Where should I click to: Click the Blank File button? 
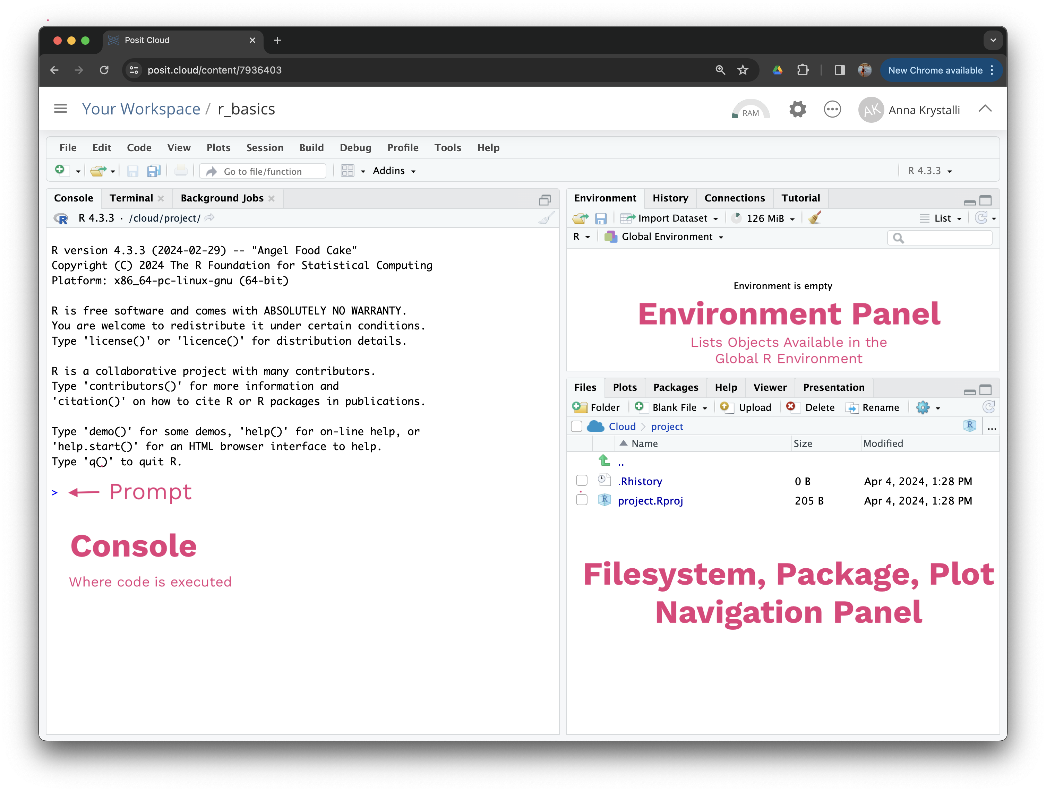670,407
